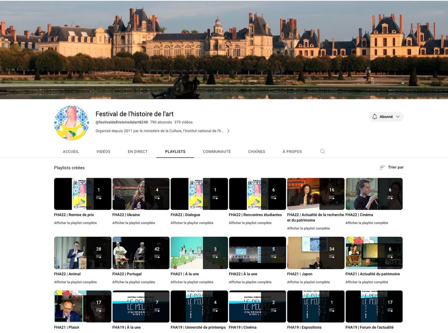Open the FHA22 Ukraine playlist thumbnail
Viewport: 448px width, 333px height.
click(x=141, y=194)
